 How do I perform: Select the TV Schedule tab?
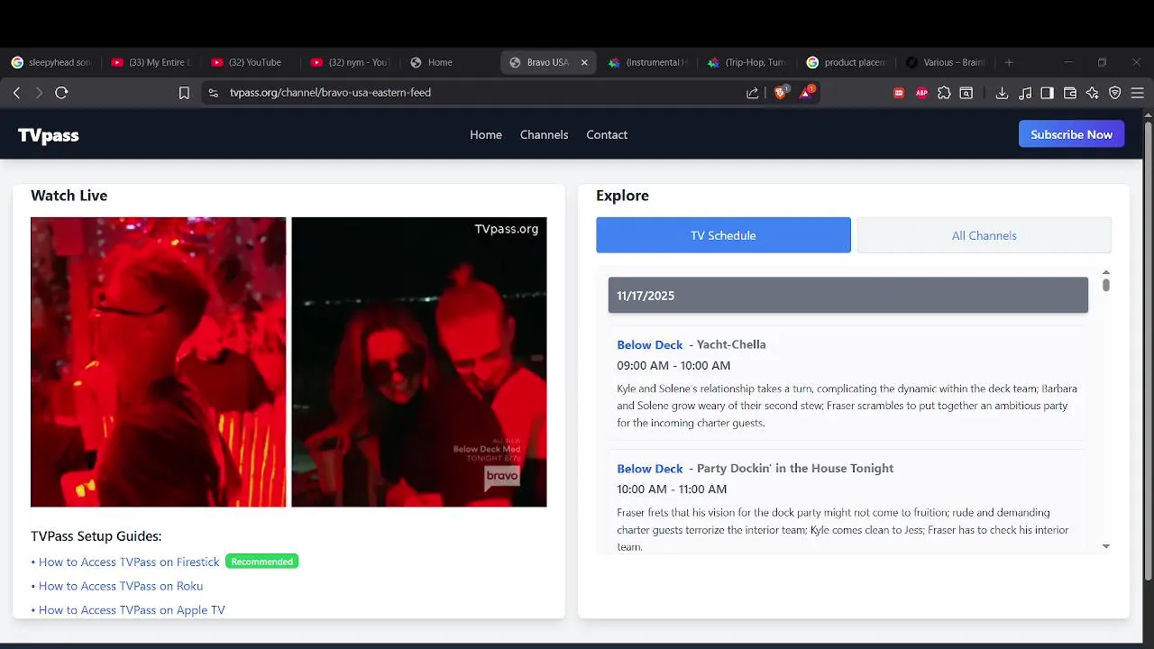click(723, 235)
